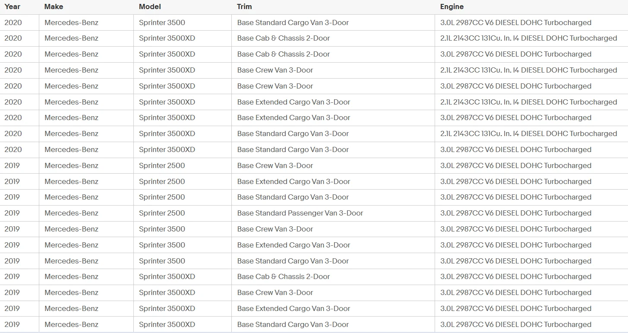The width and height of the screenshot is (628, 333).
Task: Select 2019 Sprinter 3500XD Standard Cargo Van trim cell
Action: coord(293,324)
